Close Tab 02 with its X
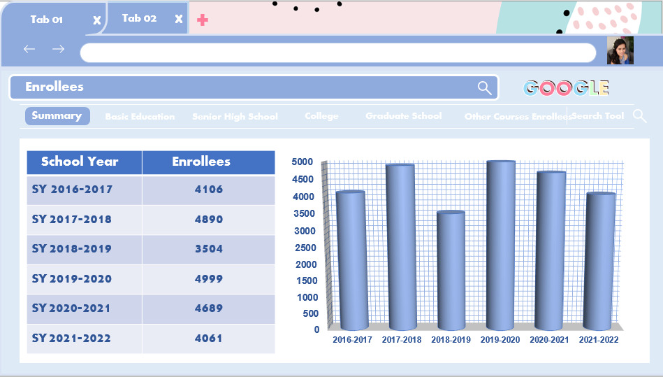The image size is (663, 377). point(179,19)
